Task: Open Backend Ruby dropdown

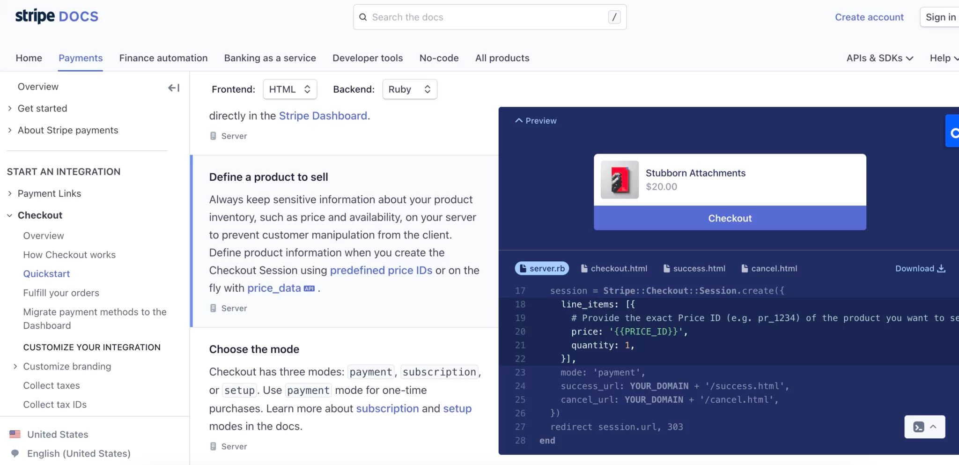Action: 410,89
